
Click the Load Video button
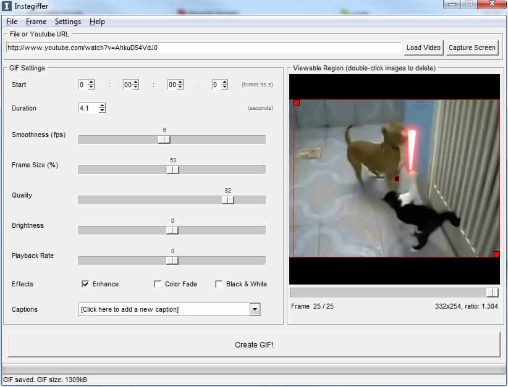point(423,48)
